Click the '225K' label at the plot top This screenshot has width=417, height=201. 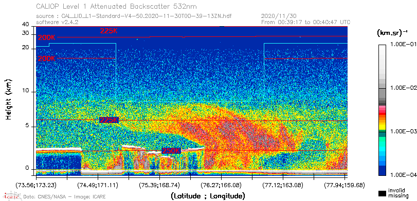[109, 31]
